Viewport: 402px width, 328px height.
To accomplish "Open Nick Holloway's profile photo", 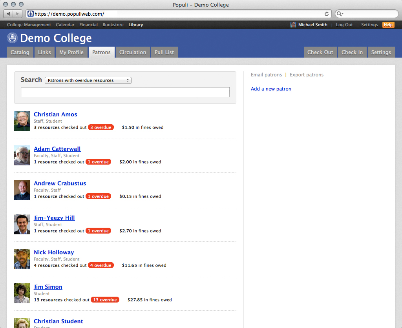I will 22,259.
